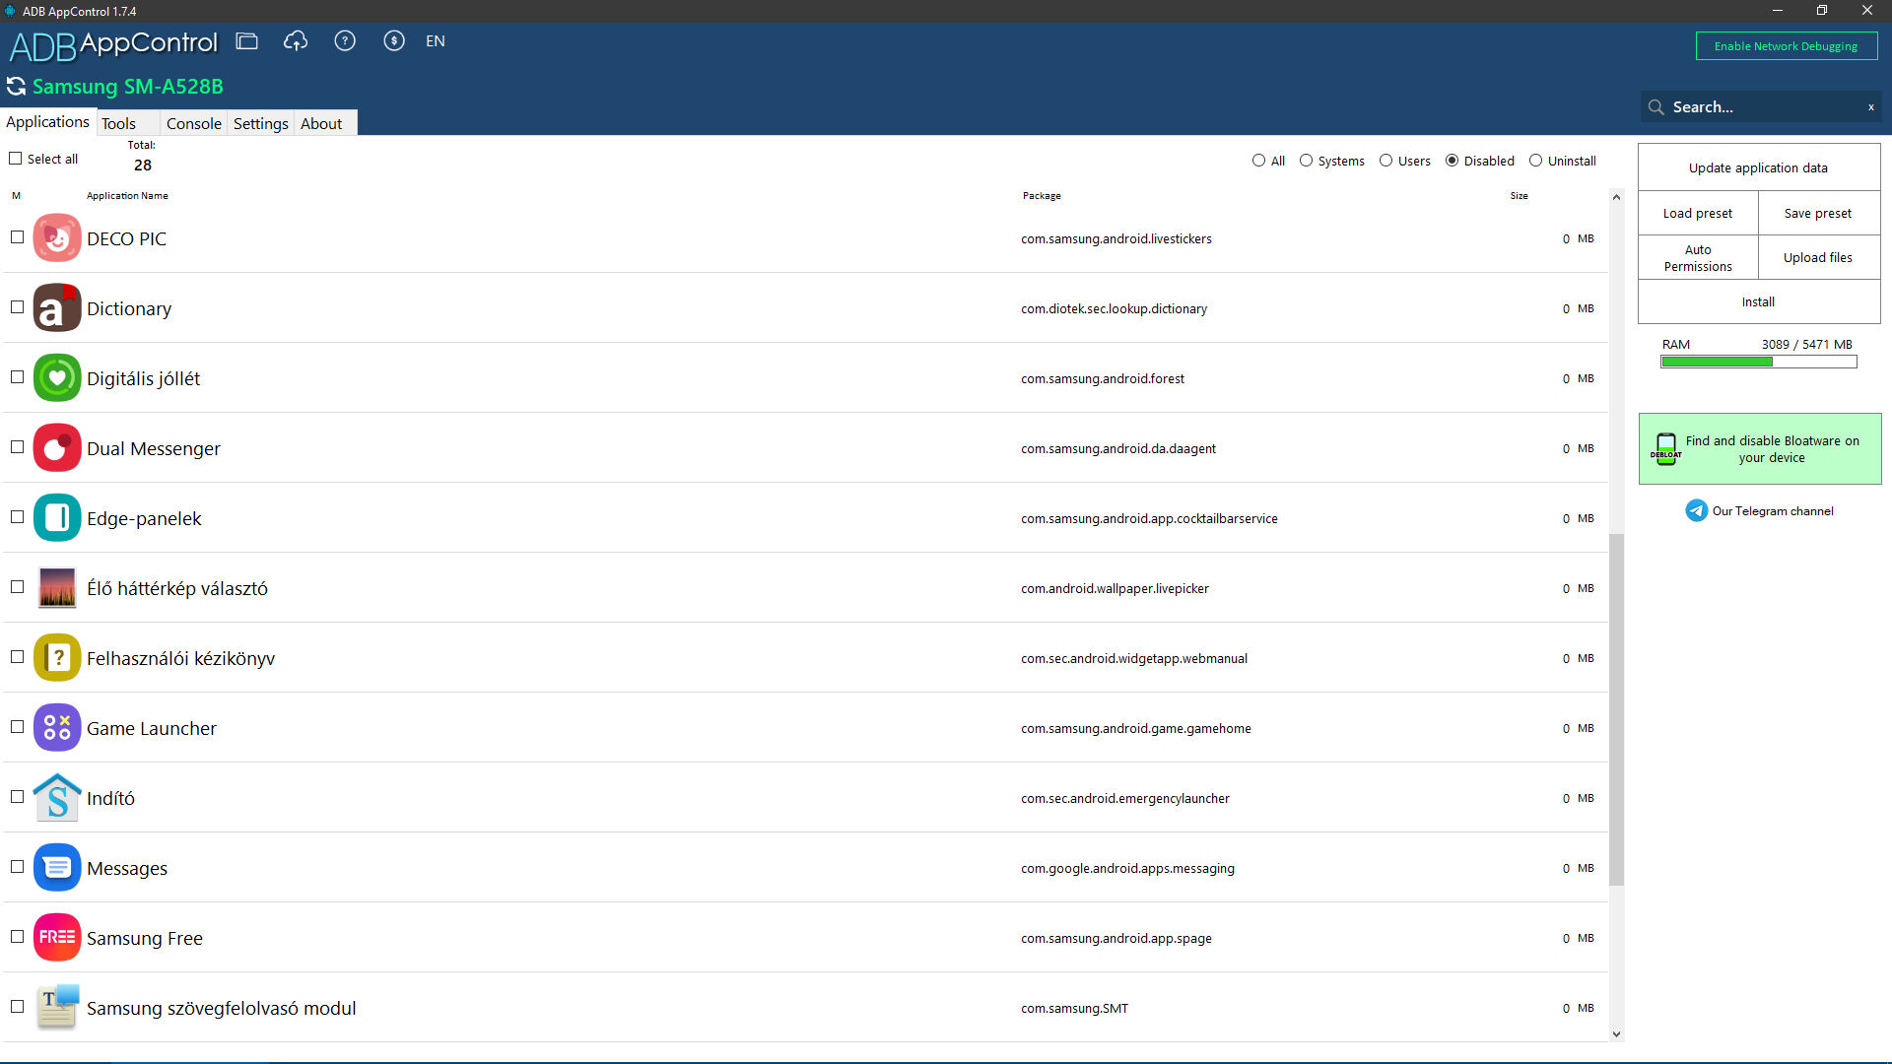Click the Samsung szövegfelolvasó modul icon
The width and height of the screenshot is (1892, 1064).
coord(57,1008)
